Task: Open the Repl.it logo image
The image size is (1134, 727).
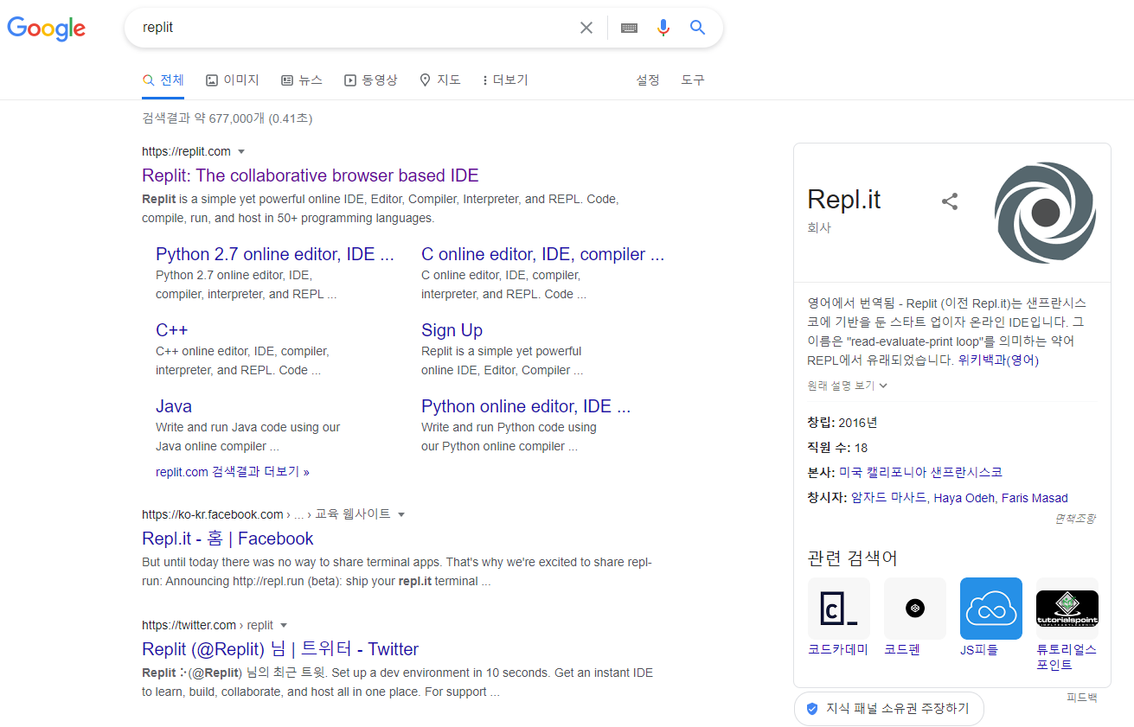Action: pos(1046,213)
